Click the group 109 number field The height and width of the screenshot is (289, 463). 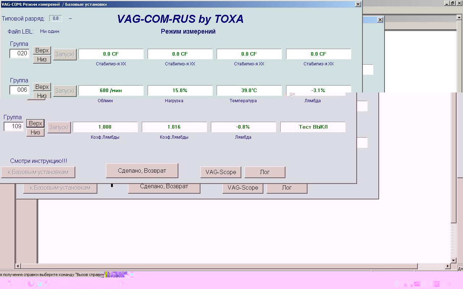click(x=14, y=126)
